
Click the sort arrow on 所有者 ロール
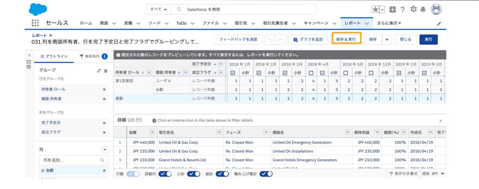(x=143, y=72)
